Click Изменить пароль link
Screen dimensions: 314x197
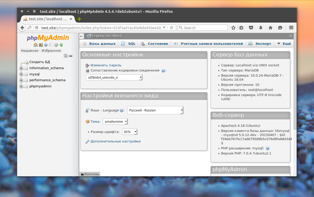tap(106, 65)
